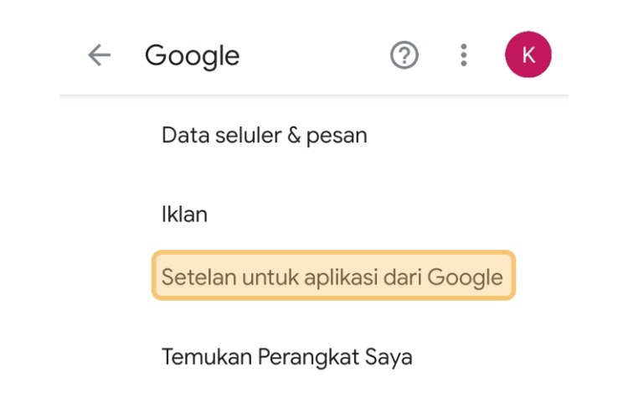The image size is (628, 419).
Task: Select Google apps settings highlighted row
Action: pos(333,276)
